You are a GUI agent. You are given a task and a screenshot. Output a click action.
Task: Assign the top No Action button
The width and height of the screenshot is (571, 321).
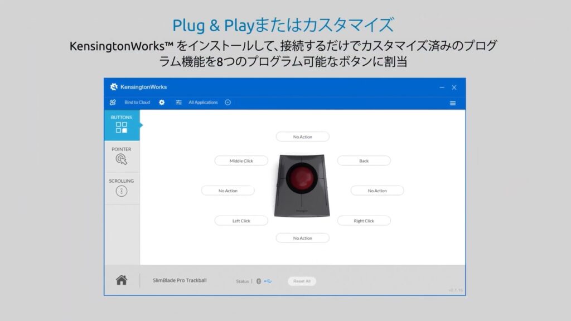(302, 137)
